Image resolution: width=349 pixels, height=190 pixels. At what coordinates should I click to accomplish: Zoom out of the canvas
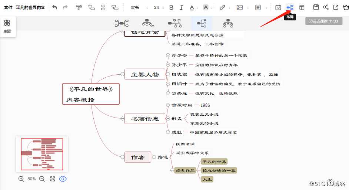coord(42,179)
